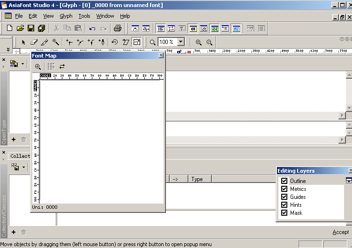Copy selection with Copy icon
This screenshot has width=352, height=248.
pyautogui.click(x=67, y=28)
